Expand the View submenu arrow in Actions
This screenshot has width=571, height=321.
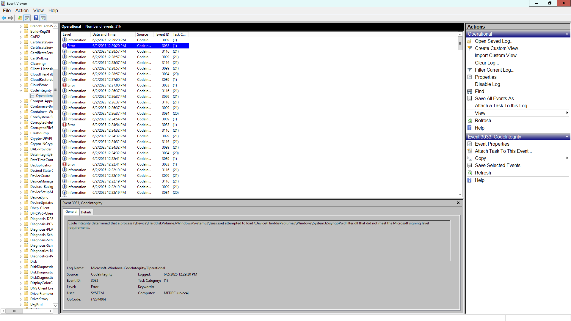[x=567, y=113]
